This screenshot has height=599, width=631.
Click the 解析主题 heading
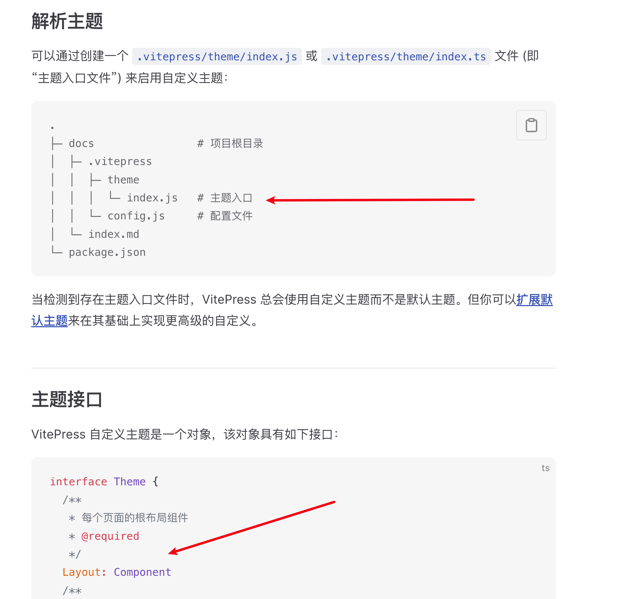(x=67, y=21)
